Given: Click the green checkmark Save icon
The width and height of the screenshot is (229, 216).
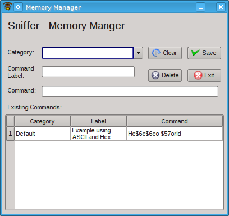Looking at the screenshot, I should 195,53.
